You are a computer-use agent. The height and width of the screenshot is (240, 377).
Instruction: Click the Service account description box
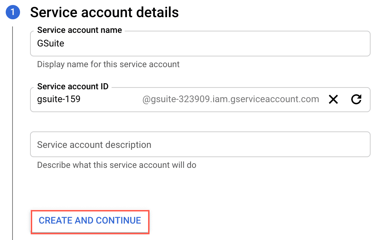pyautogui.click(x=143, y=144)
